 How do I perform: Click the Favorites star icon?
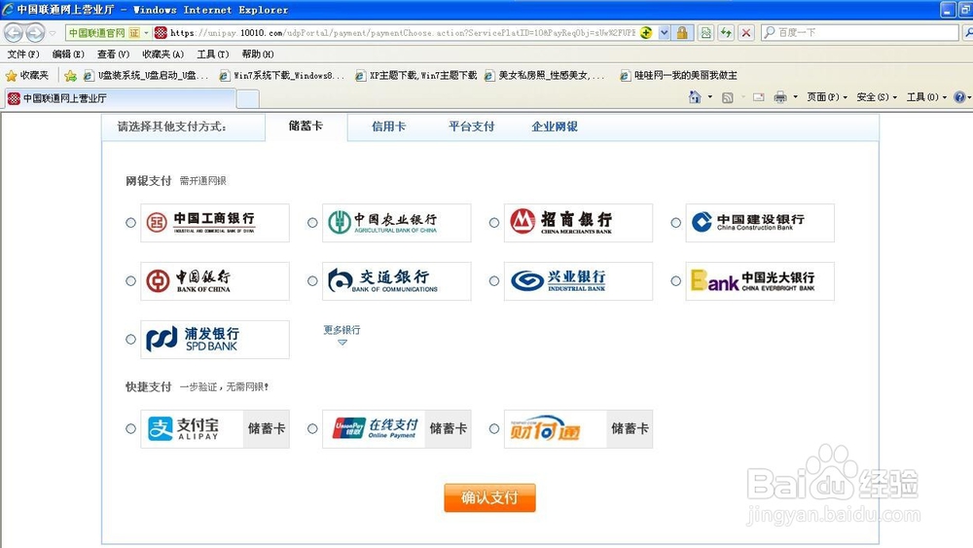11,76
